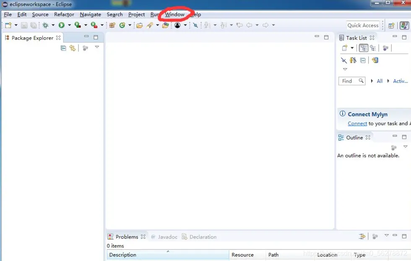The height and width of the screenshot is (261, 411).
Task: Collapse All in Package Explorer
Action: [63, 48]
